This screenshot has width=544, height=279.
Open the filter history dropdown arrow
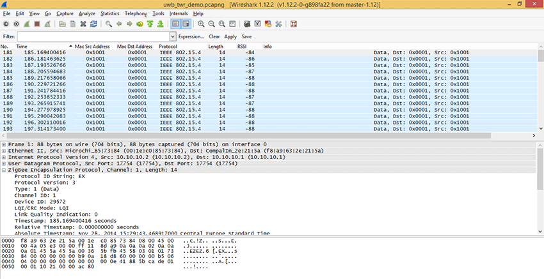173,37
